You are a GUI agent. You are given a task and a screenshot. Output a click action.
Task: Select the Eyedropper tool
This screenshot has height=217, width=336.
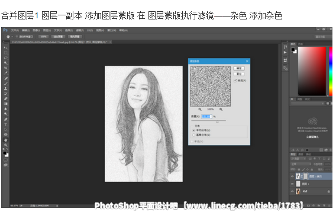[5, 73]
